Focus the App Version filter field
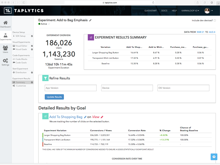 [71, 88]
